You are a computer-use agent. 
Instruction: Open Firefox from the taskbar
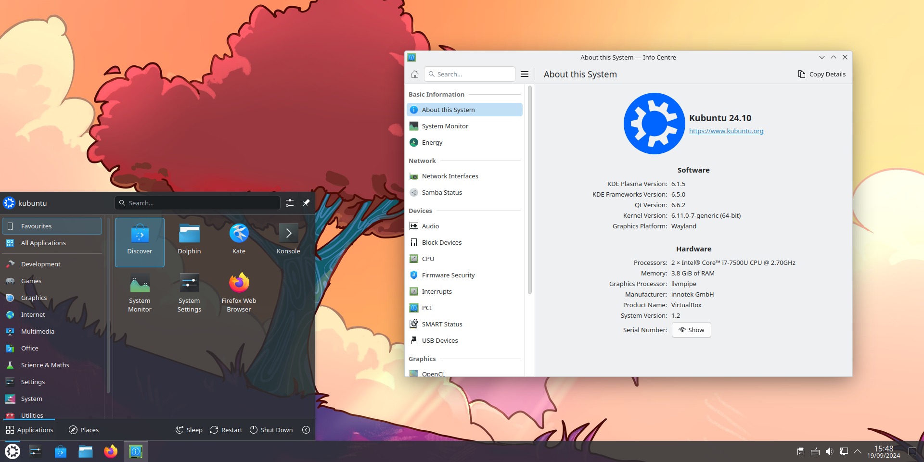tap(111, 451)
